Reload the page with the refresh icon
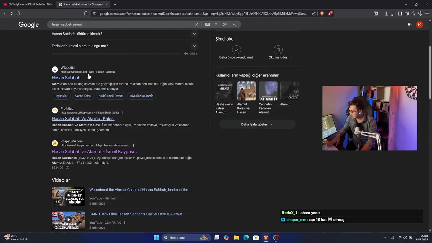The width and height of the screenshot is (432, 243). [19, 13]
